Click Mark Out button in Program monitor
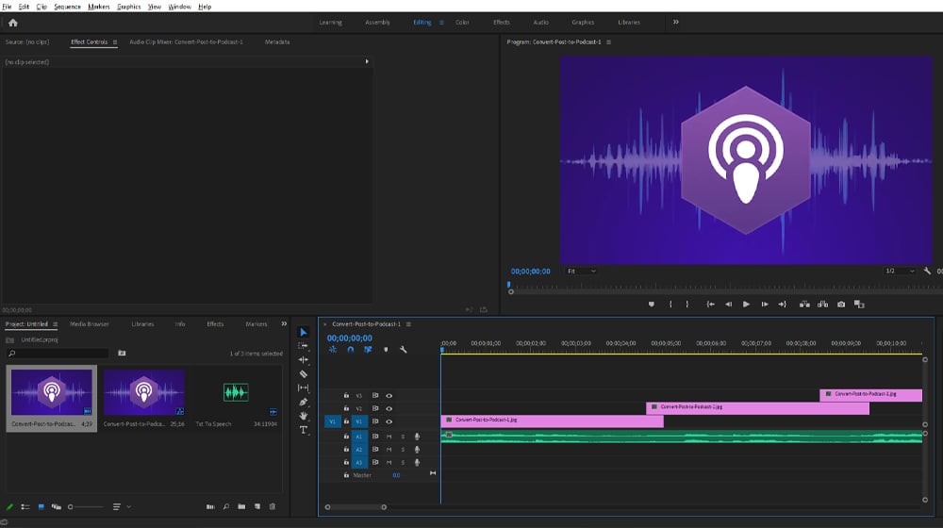 click(687, 305)
